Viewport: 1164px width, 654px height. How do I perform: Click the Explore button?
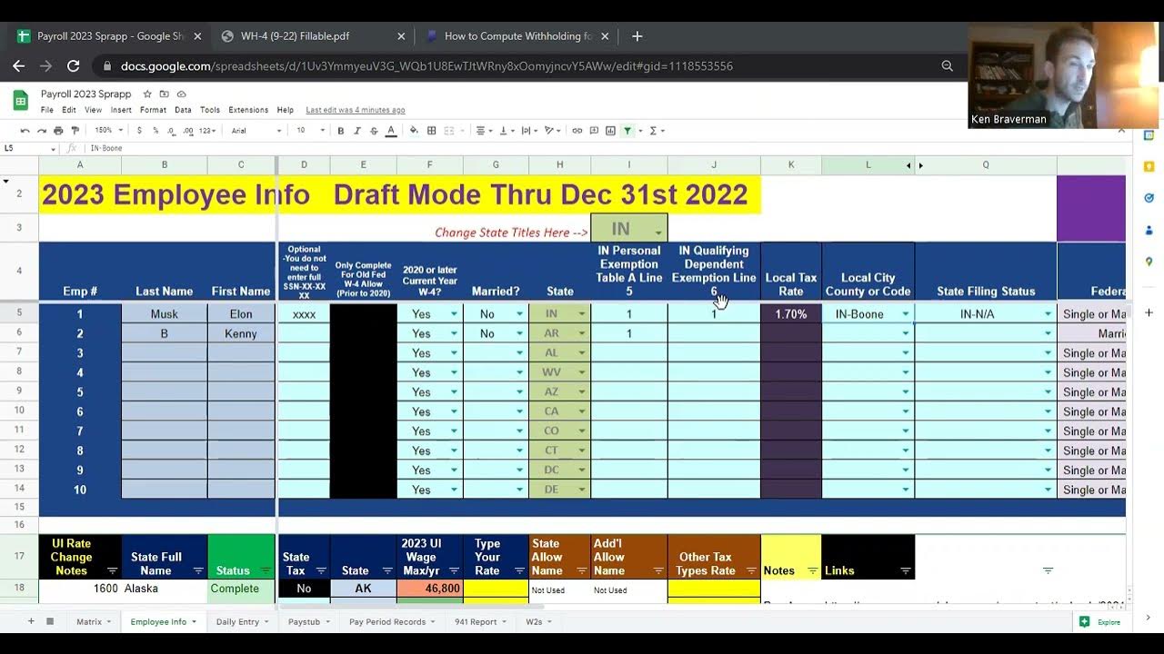(x=1100, y=622)
